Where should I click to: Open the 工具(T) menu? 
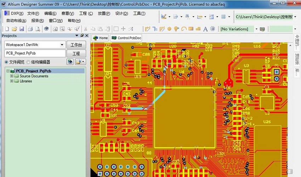(x=139, y=13)
